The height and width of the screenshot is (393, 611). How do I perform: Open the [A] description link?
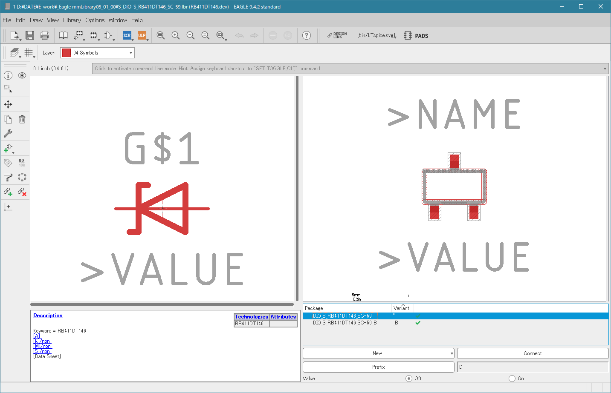tap(36, 336)
